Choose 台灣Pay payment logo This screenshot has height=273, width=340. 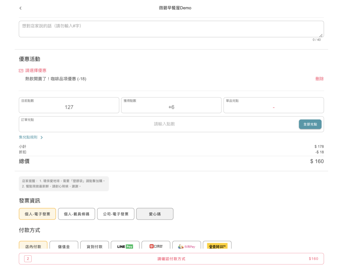[x=187, y=246]
